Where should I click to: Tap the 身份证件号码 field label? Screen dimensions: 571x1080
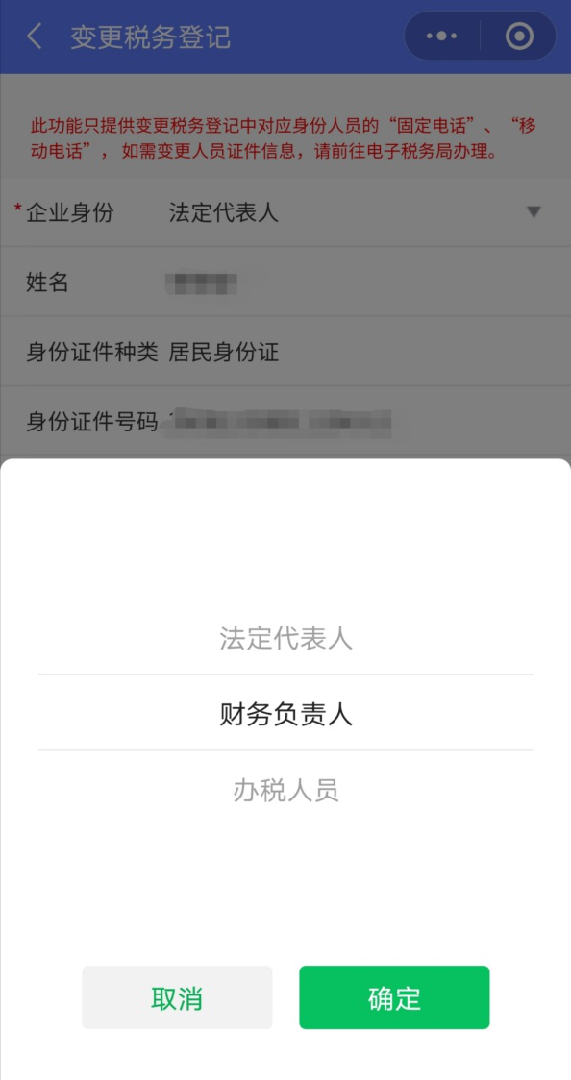click(91, 422)
